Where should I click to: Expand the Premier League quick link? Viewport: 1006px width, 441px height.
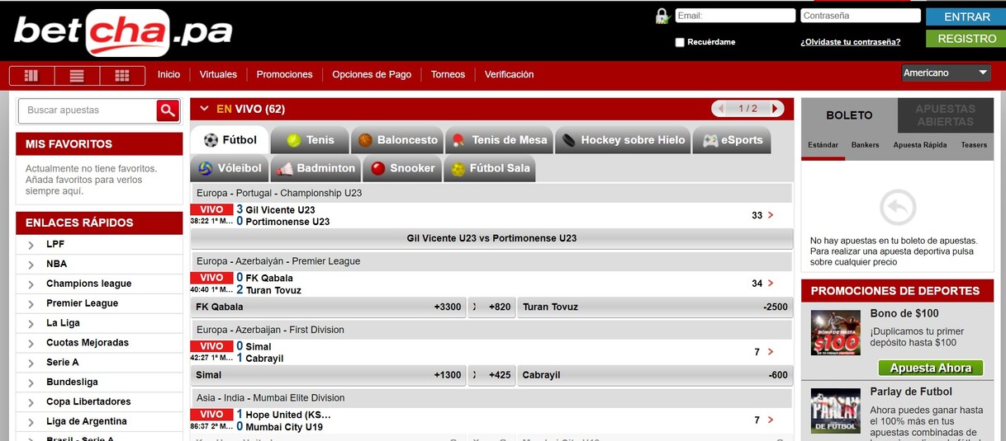(x=31, y=304)
